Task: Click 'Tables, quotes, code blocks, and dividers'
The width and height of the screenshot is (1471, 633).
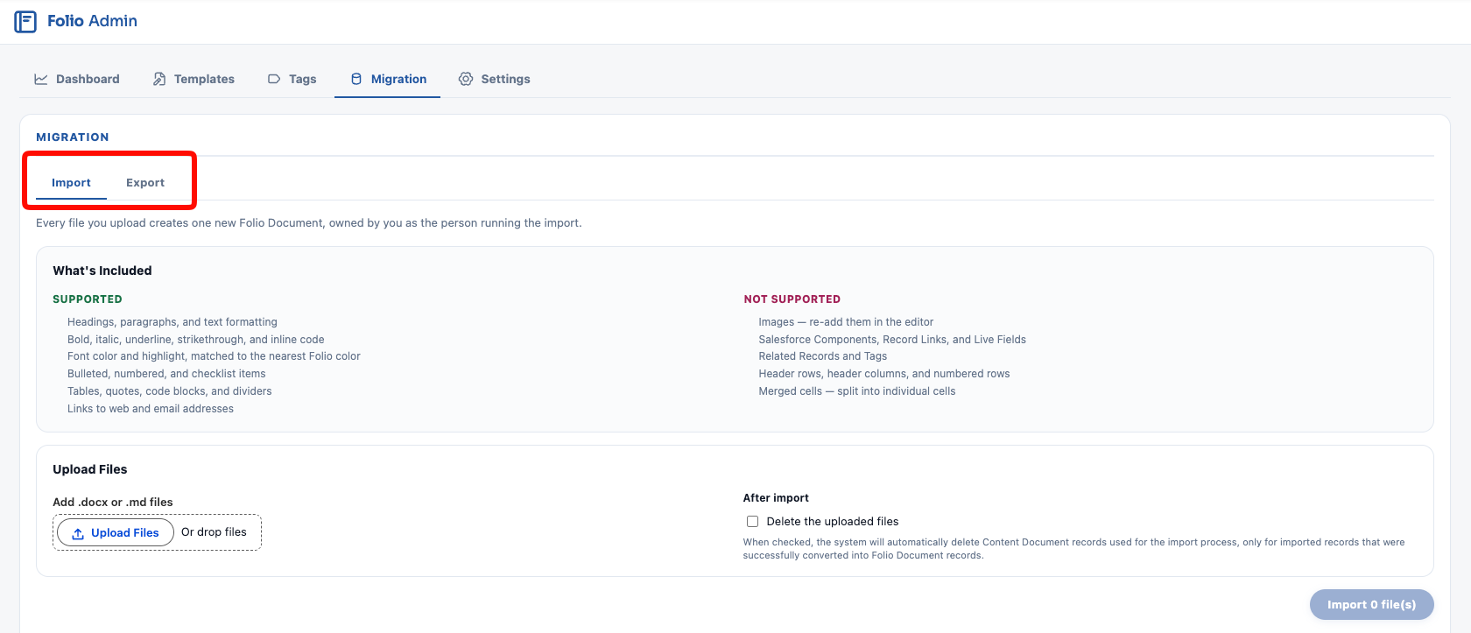Action: point(170,391)
